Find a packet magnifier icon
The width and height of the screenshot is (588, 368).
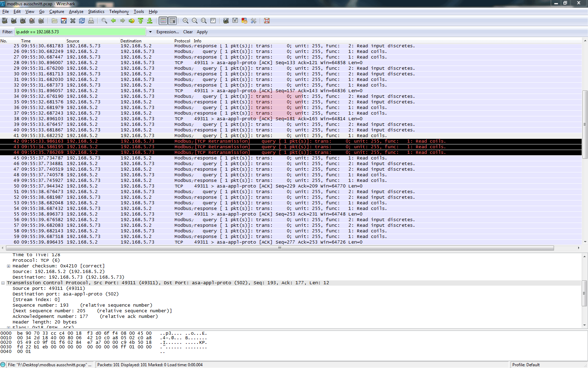[104, 21]
